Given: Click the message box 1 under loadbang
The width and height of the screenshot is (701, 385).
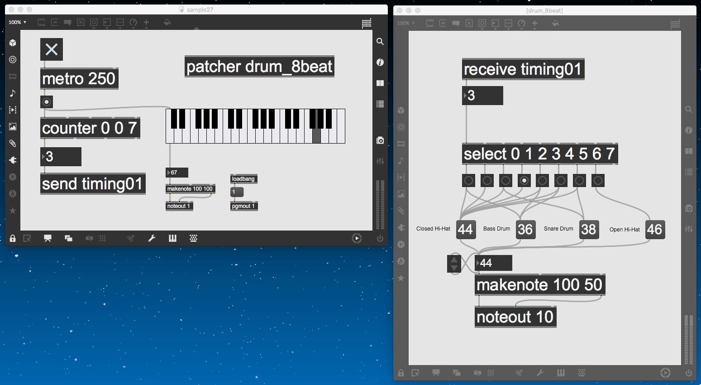Looking at the screenshot, I should pos(237,192).
